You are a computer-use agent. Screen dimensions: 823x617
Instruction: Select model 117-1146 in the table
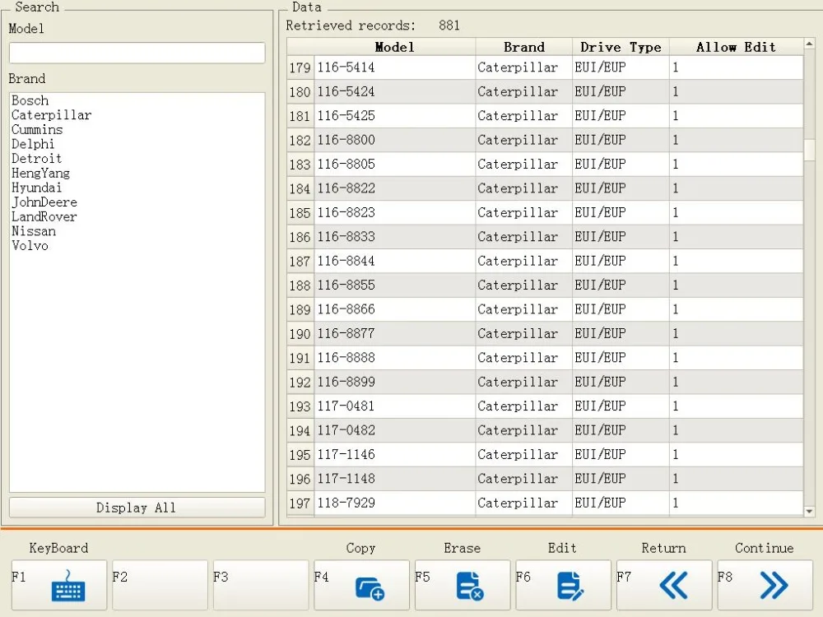pos(395,455)
